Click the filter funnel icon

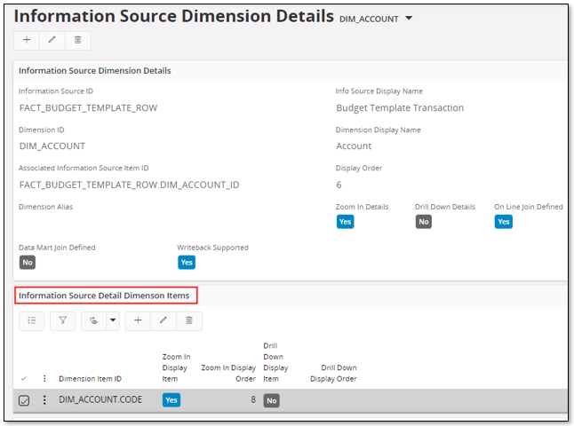(62, 320)
